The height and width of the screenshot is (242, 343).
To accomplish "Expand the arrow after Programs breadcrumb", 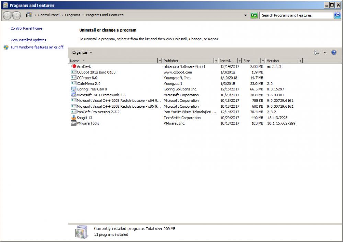I will [x=83, y=15].
